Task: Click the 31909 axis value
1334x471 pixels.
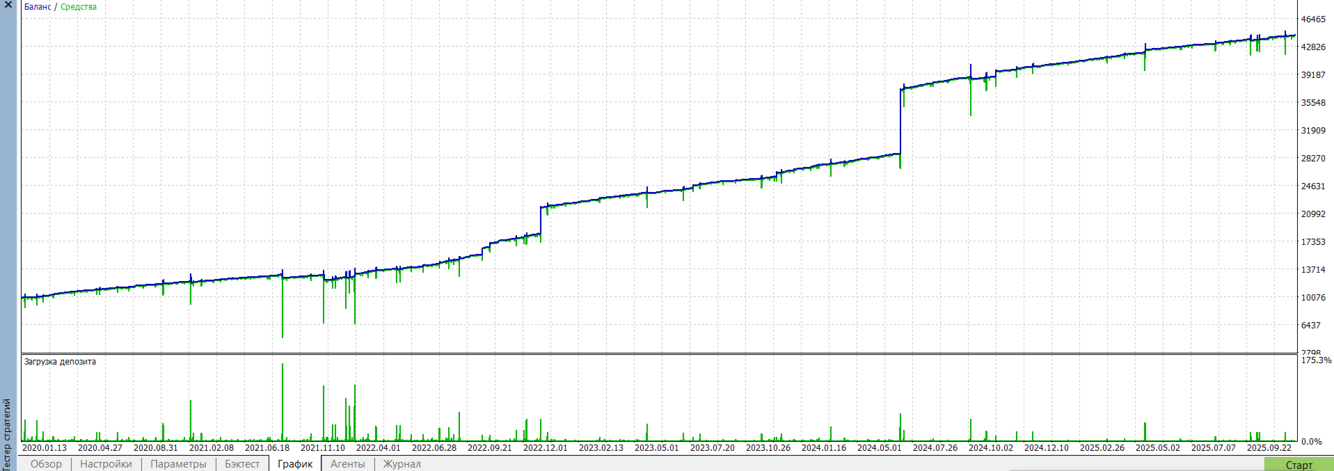Action: click(x=1313, y=131)
